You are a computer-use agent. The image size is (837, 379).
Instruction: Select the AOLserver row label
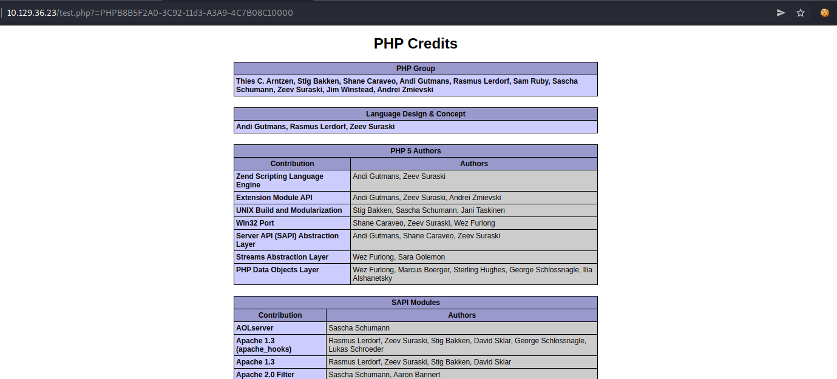point(280,328)
